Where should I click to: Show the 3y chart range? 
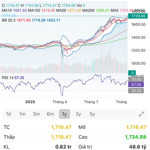click(x=78, y=114)
